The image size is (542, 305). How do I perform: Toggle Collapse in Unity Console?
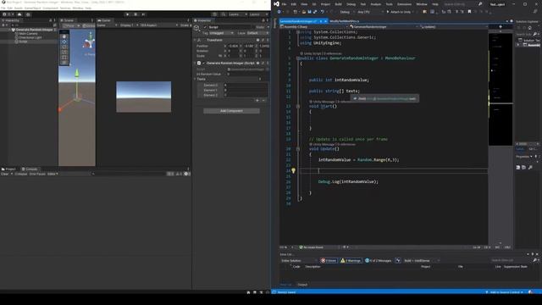pyautogui.click(x=20, y=174)
